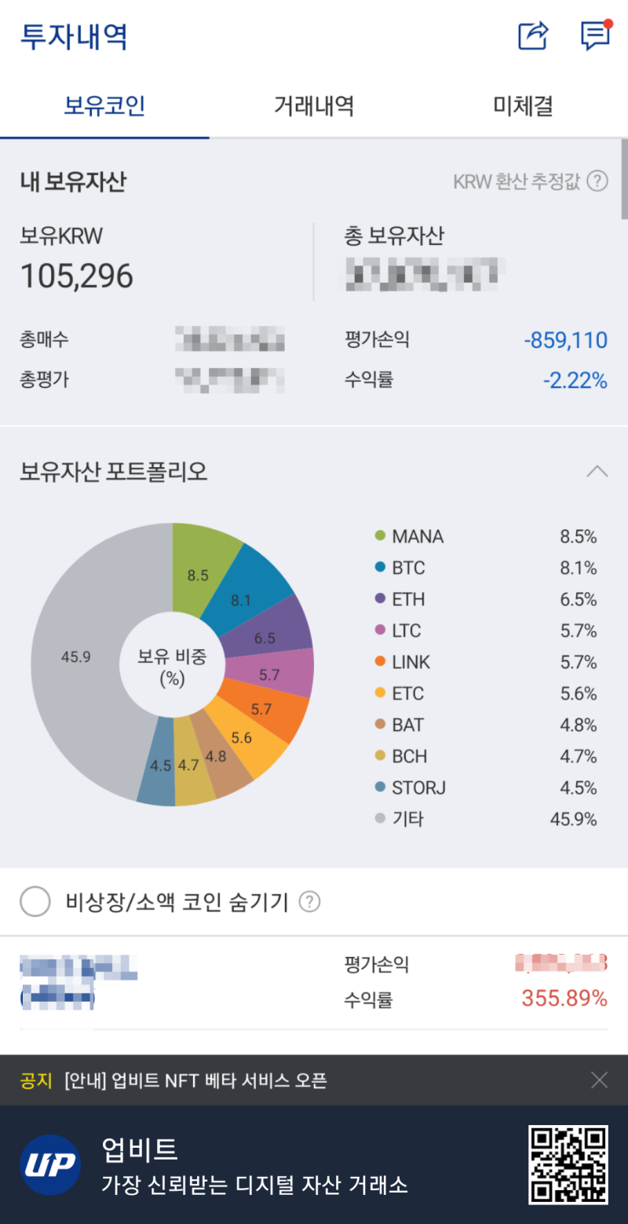Screen dimensions: 628x1224
Task: Switch to the 거래내역 tab
Action: click(x=314, y=106)
